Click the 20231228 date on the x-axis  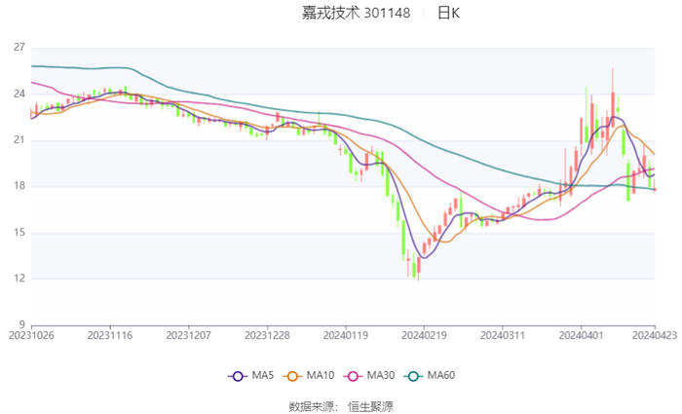click(x=267, y=334)
